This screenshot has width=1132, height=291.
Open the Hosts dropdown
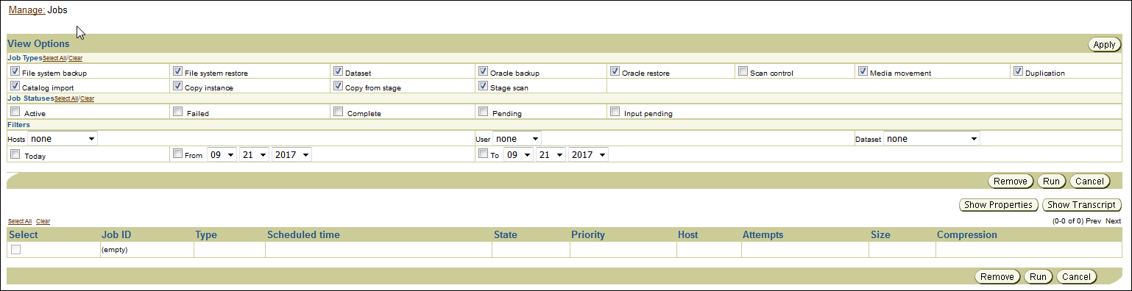(x=63, y=138)
